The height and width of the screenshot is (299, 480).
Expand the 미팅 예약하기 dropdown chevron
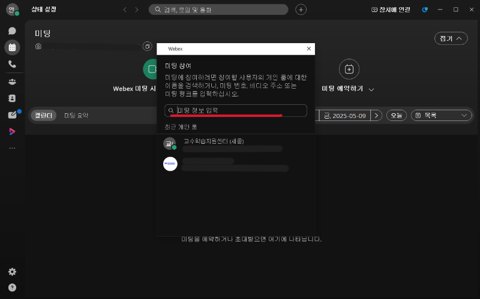[x=371, y=89]
